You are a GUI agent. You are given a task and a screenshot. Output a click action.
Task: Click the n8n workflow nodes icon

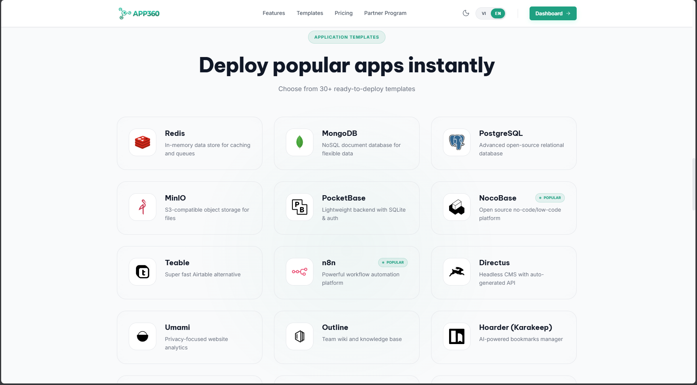click(x=300, y=272)
